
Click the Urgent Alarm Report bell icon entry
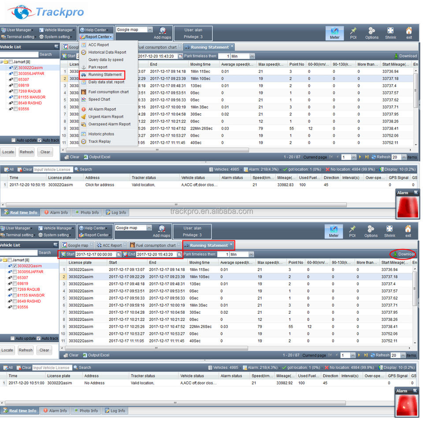[x=84, y=116]
